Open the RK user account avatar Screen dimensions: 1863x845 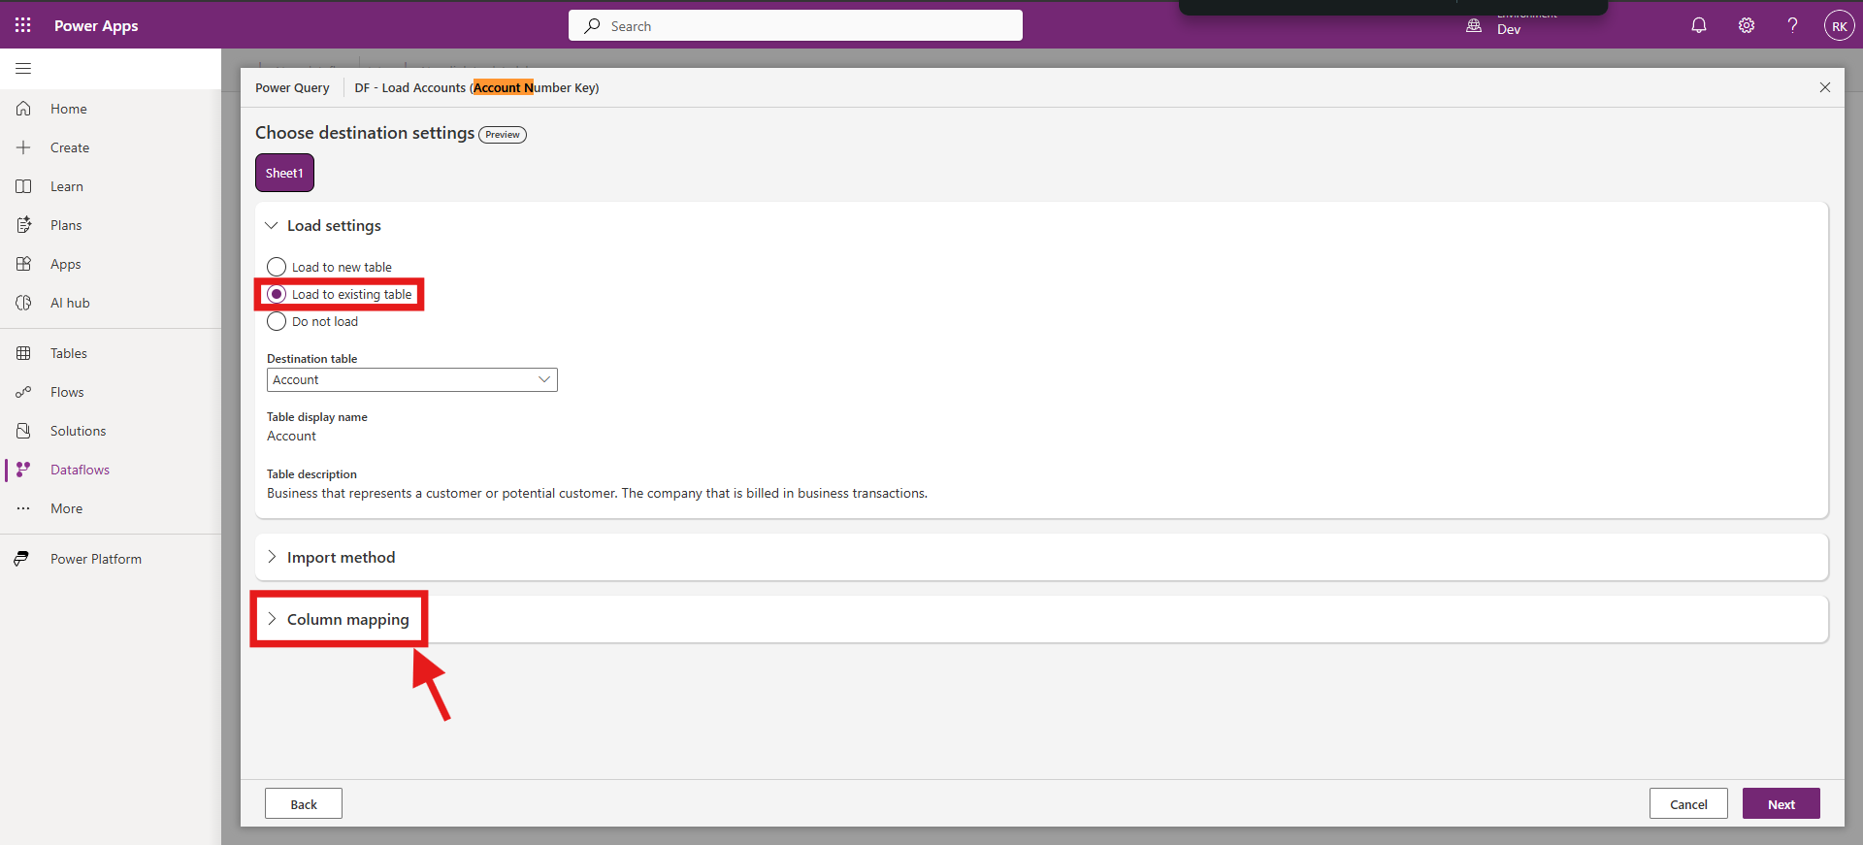1839,26
